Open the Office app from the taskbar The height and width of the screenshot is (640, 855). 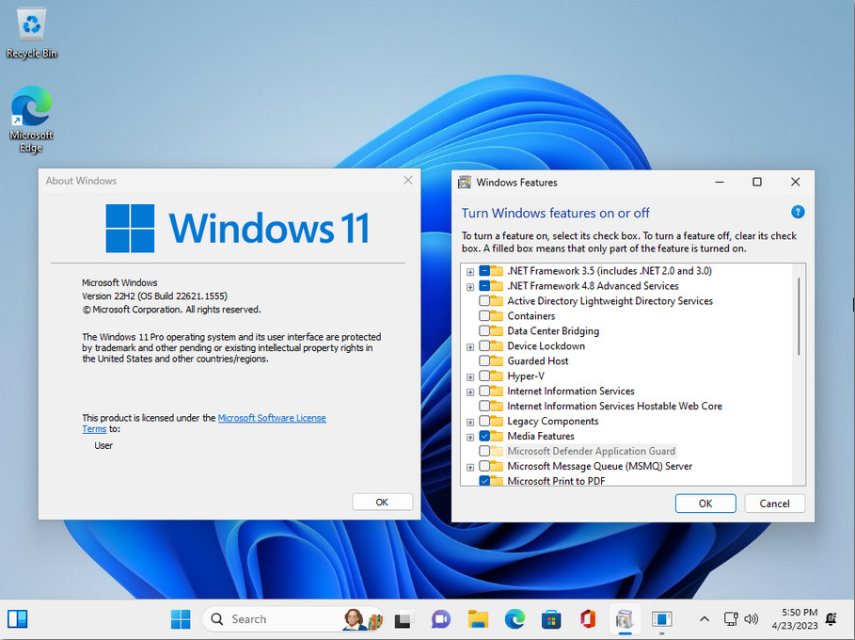(x=588, y=619)
